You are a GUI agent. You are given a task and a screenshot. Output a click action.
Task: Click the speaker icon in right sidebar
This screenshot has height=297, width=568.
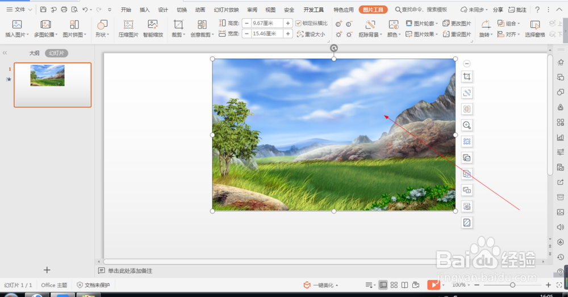561,227
